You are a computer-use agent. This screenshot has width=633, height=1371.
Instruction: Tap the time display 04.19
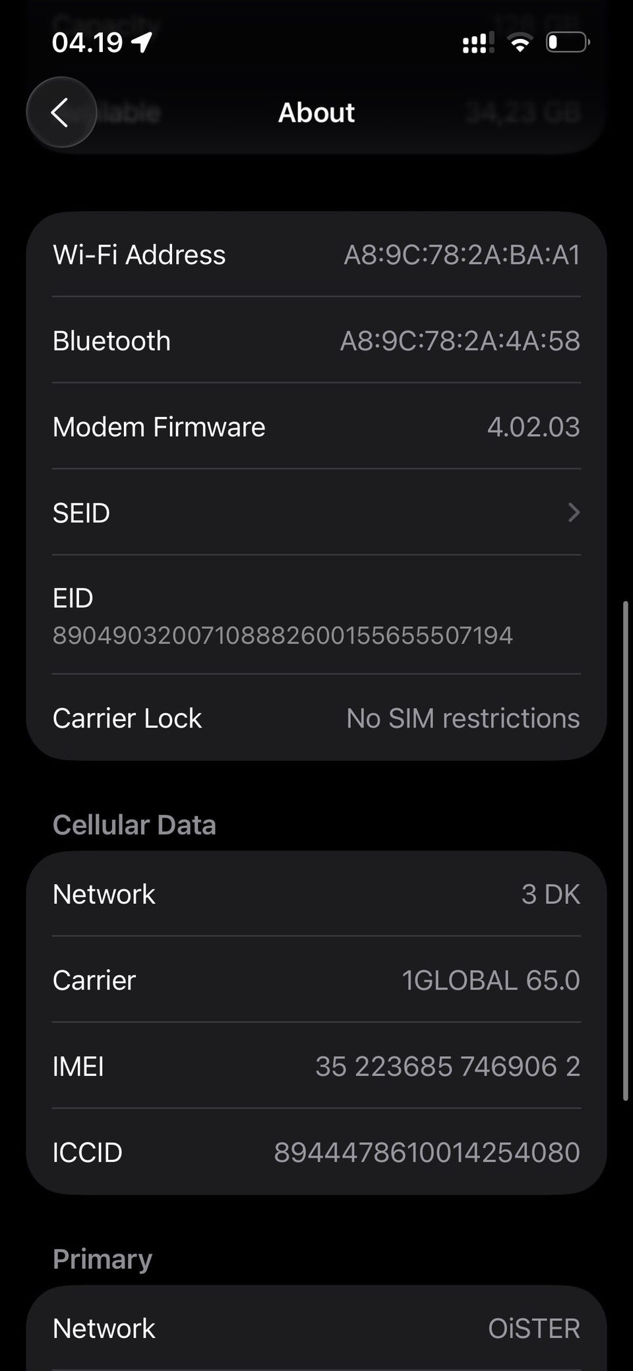pyautogui.click(x=87, y=43)
